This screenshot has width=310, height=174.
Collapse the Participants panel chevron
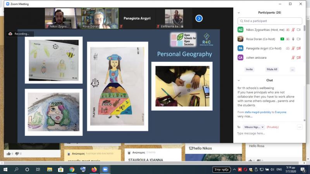point(239,12)
